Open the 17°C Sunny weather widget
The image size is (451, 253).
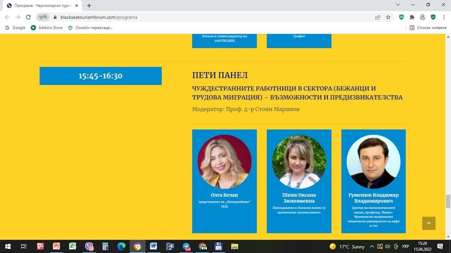pyautogui.click(x=347, y=247)
